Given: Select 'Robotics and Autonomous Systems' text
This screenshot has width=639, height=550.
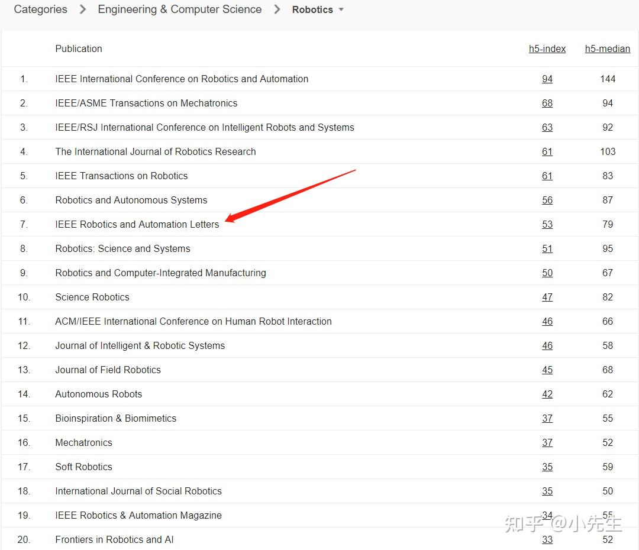Looking at the screenshot, I should [x=131, y=200].
